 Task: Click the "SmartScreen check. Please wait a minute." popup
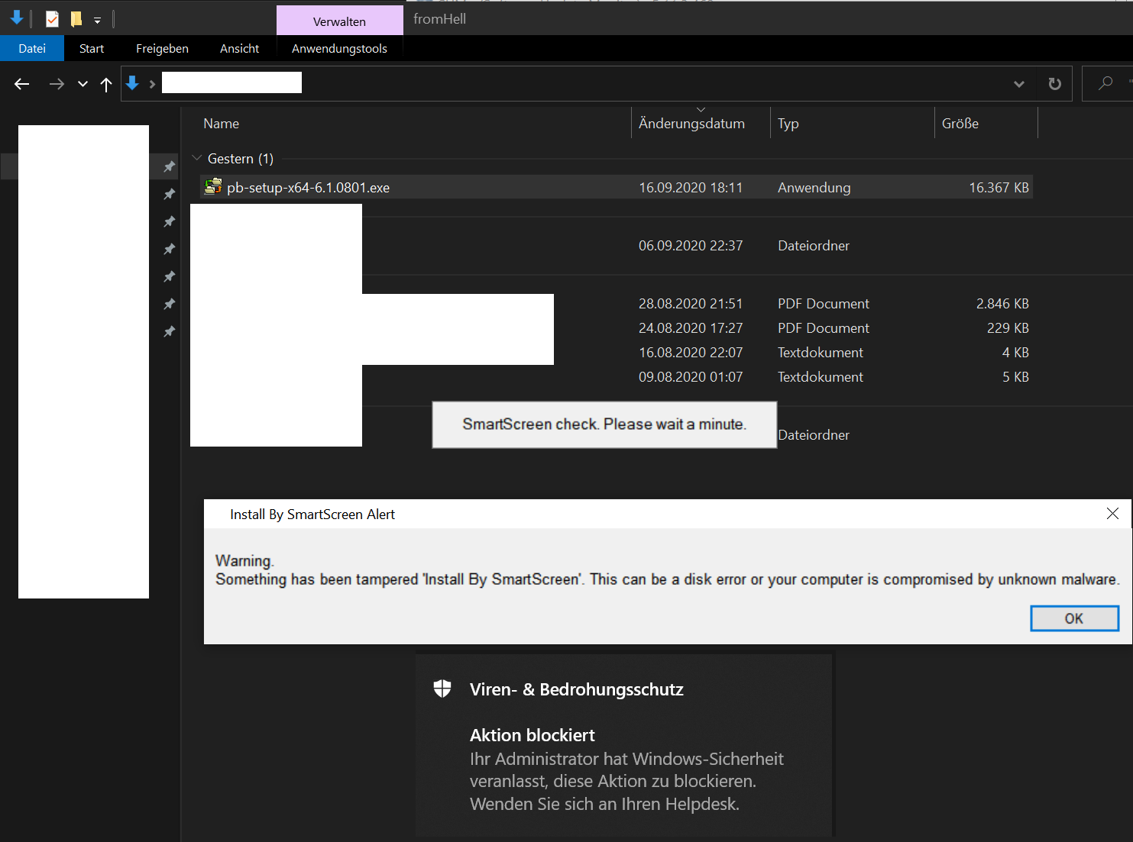tap(604, 424)
